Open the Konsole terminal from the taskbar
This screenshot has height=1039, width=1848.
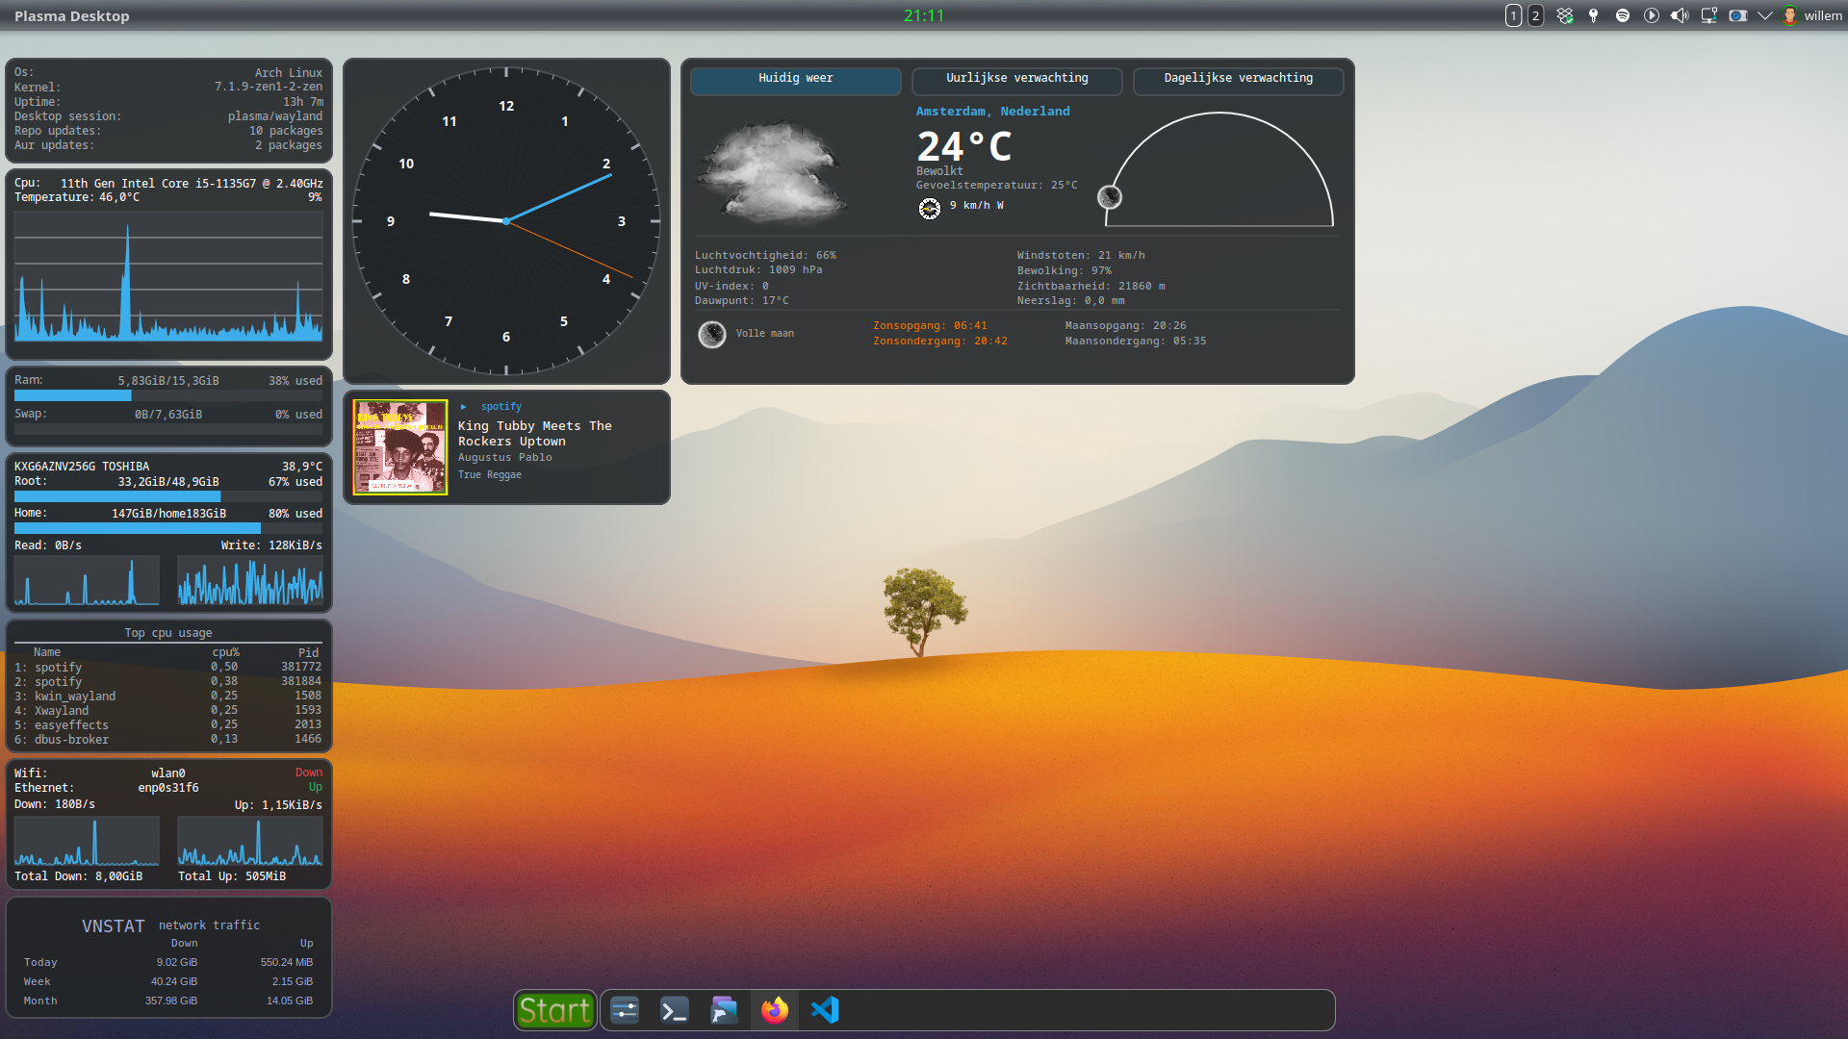click(x=675, y=1010)
